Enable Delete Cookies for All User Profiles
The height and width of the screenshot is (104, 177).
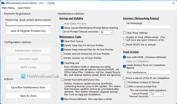62,58
